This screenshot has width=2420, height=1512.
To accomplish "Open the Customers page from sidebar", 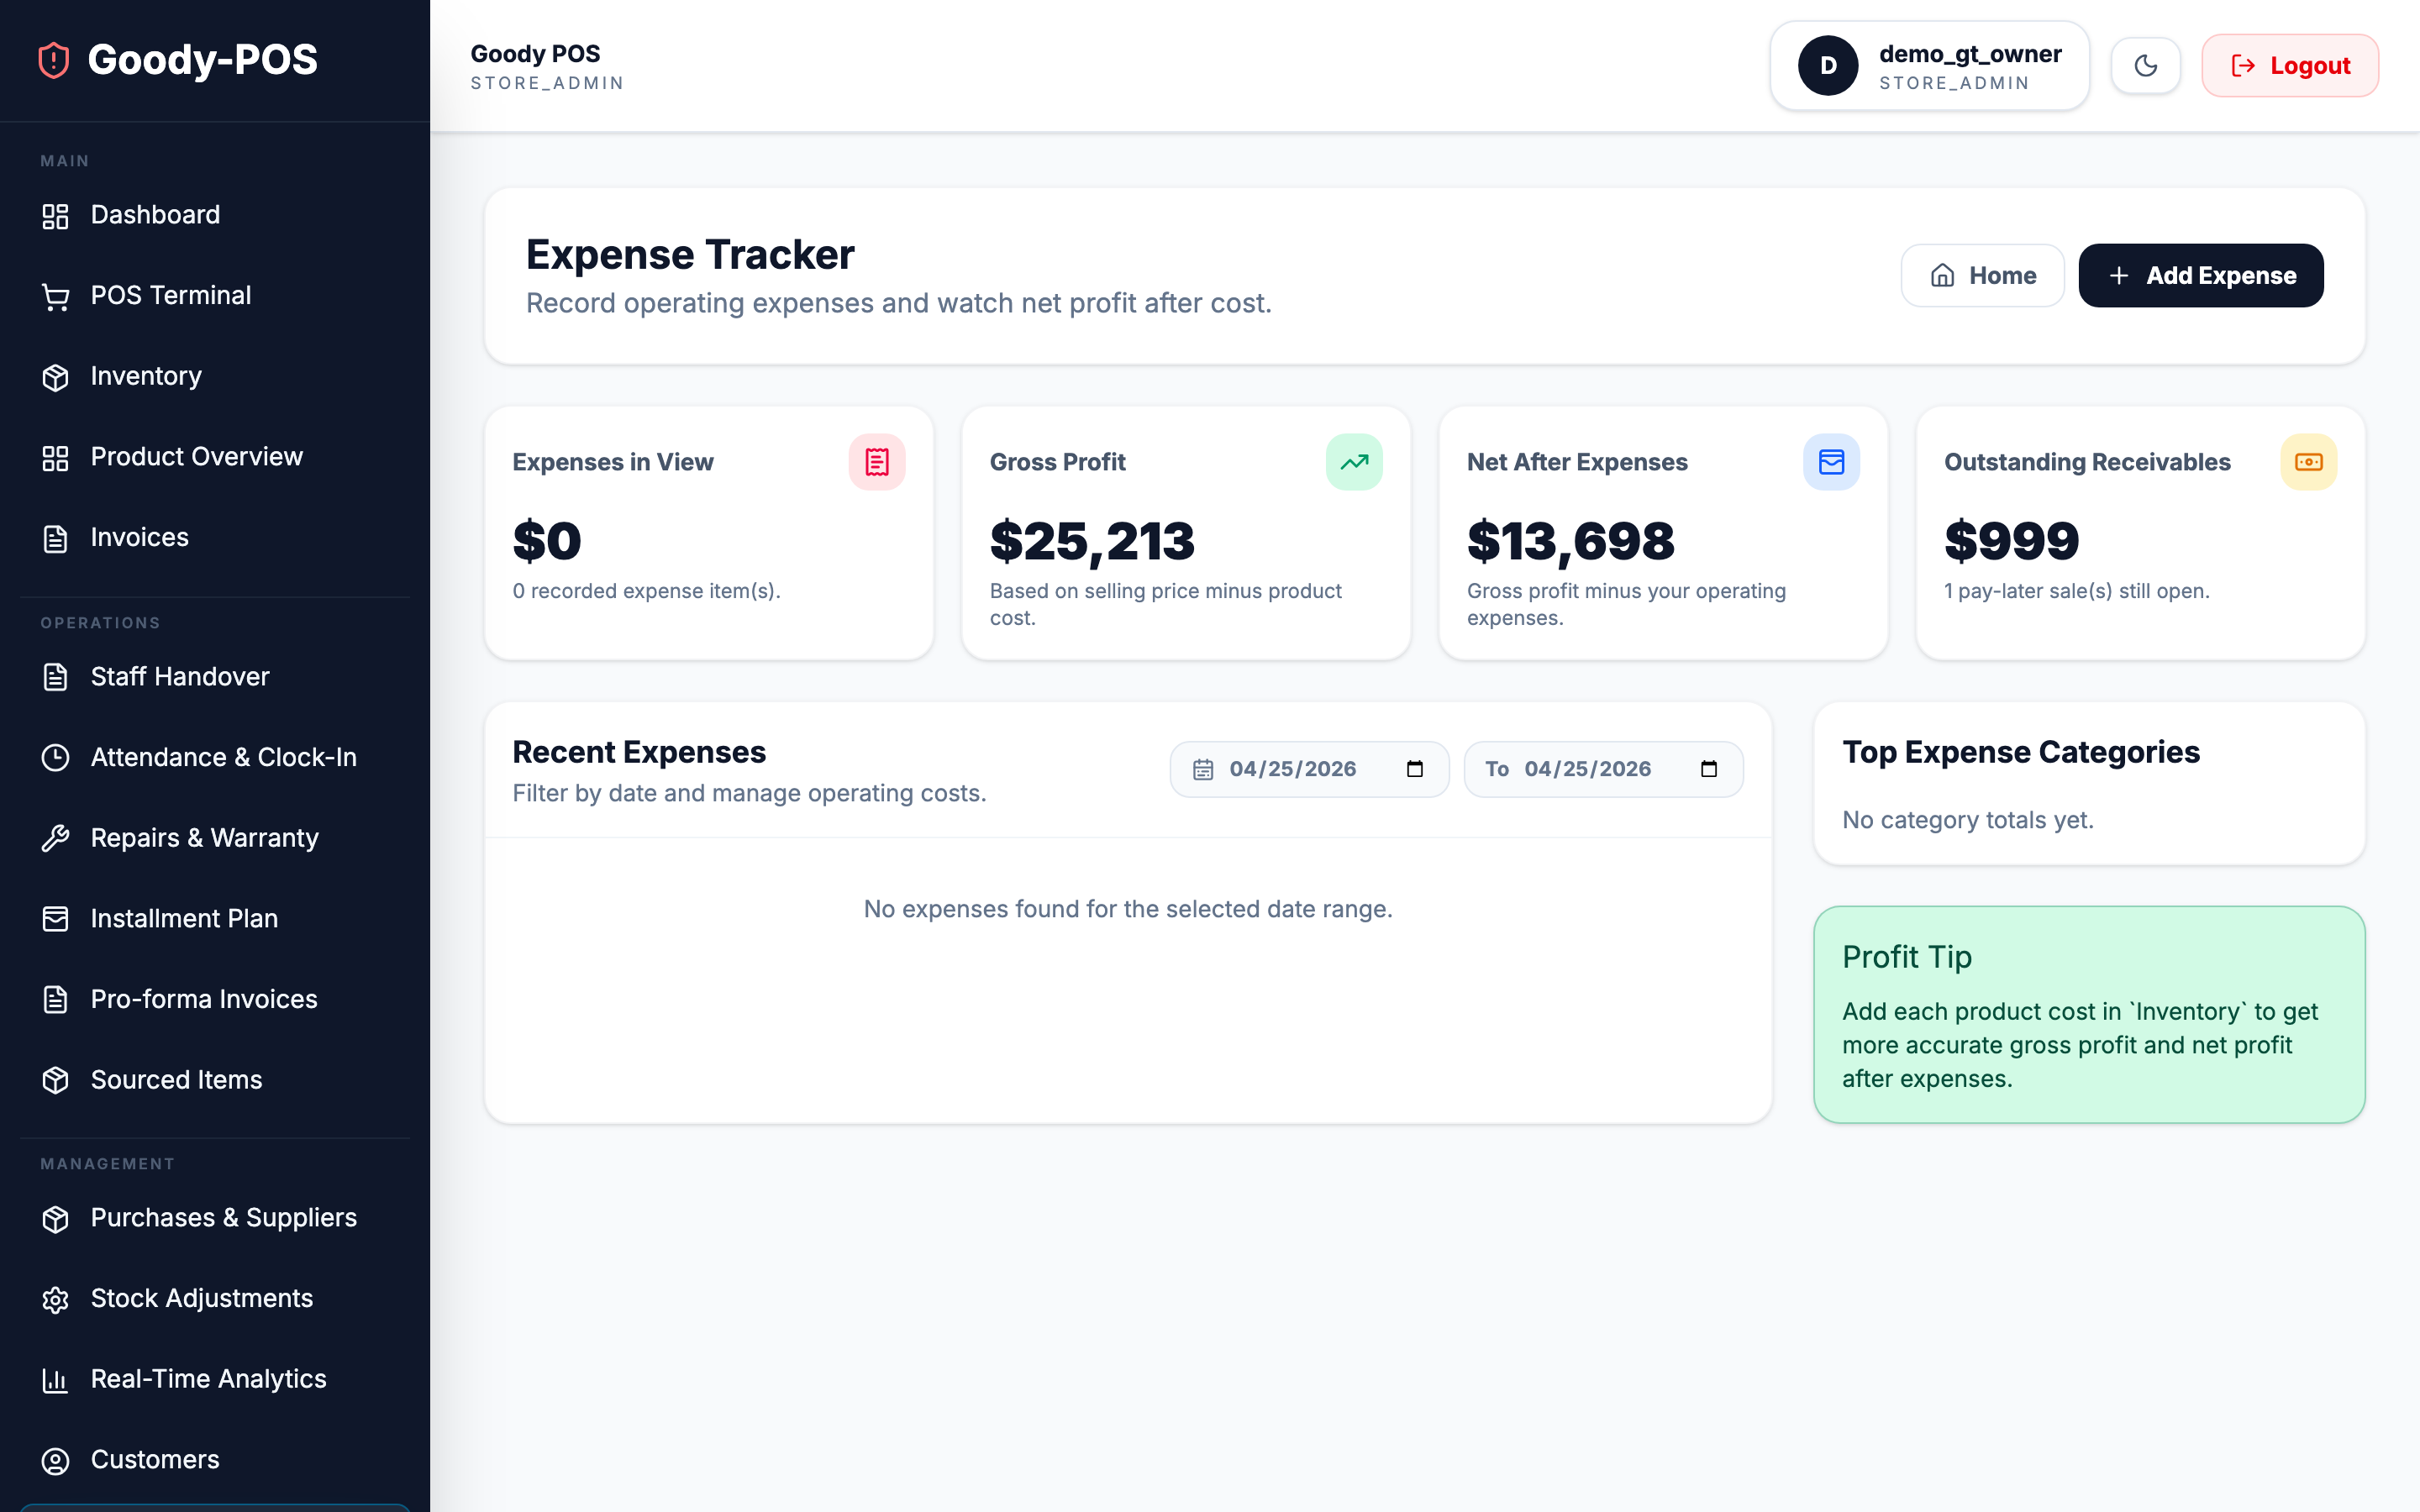I will 155,1460.
